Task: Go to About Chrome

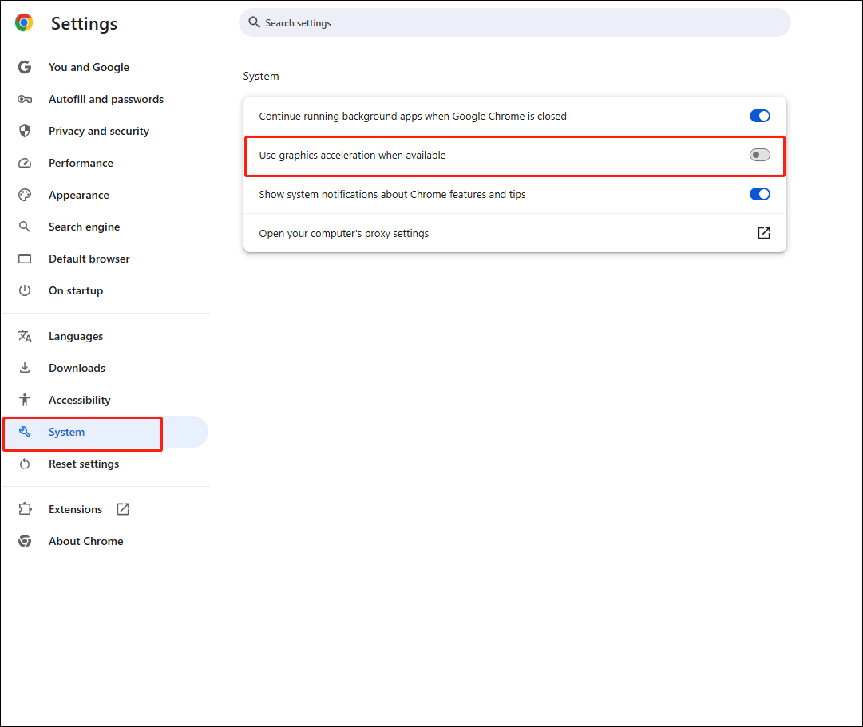Action: [x=86, y=541]
